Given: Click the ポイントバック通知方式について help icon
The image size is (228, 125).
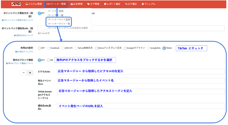Looking at the screenshot, I should point(3,20).
